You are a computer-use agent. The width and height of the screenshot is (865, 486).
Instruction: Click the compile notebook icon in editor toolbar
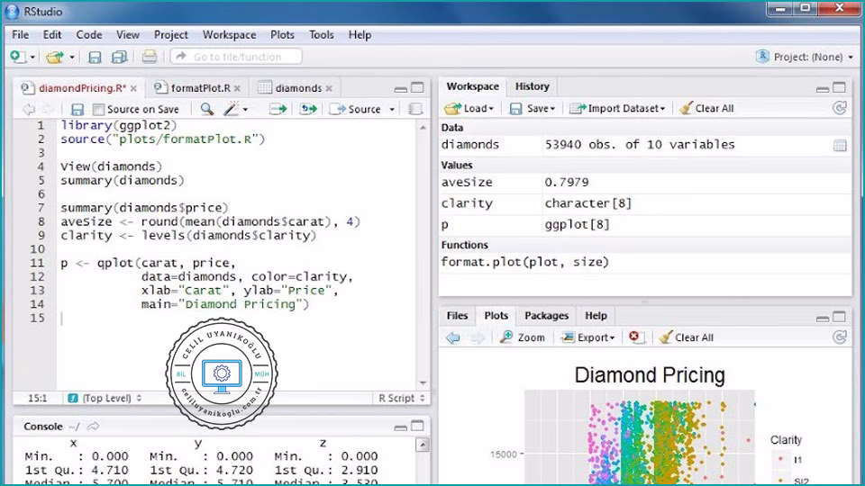[415, 109]
